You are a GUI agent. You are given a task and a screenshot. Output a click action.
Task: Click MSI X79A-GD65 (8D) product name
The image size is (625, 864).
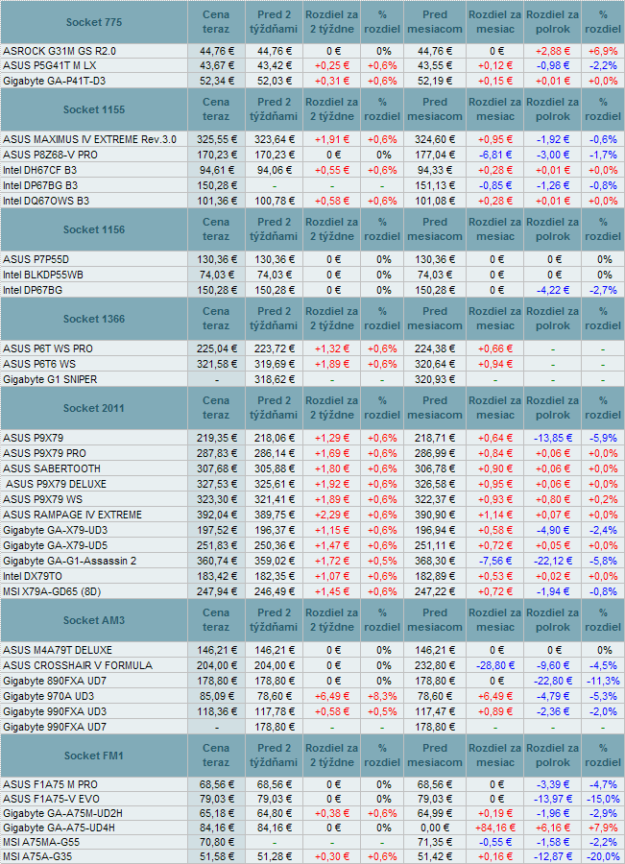pos(52,592)
